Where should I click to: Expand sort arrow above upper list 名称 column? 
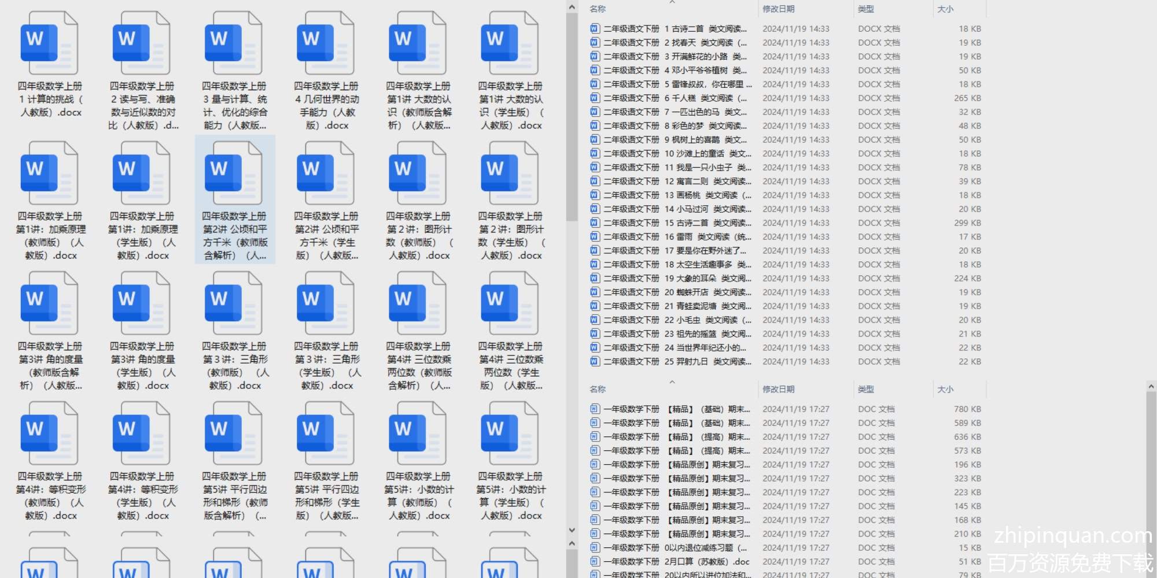coord(672,2)
